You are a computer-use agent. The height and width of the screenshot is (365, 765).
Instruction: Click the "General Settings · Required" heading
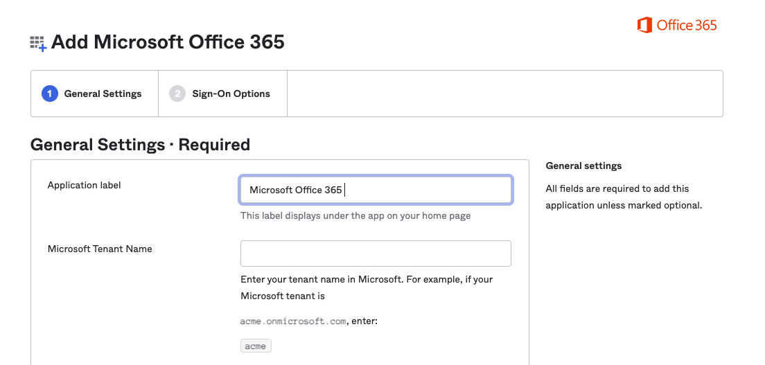coord(140,145)
